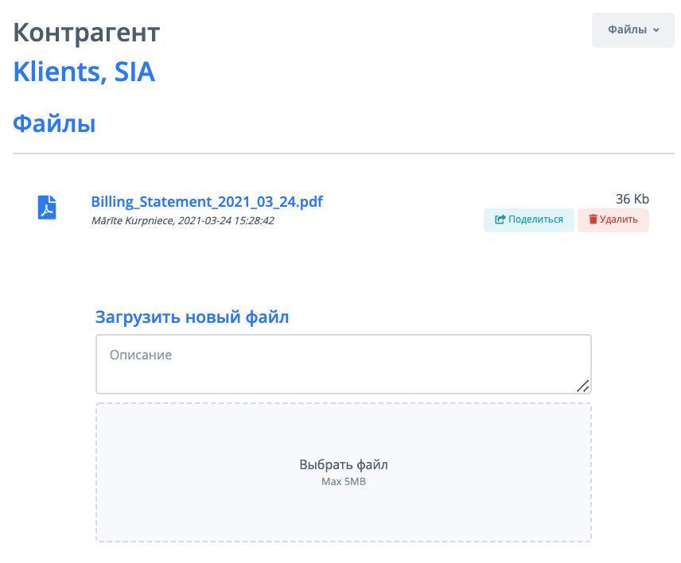Focus the Описание description field

[x=344, y=364]
